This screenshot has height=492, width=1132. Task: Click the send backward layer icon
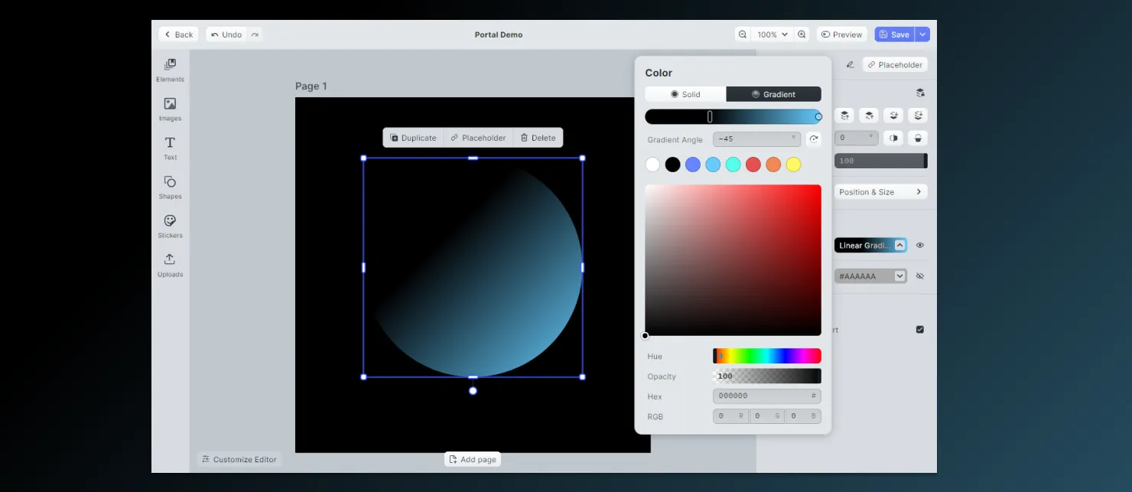893,116
